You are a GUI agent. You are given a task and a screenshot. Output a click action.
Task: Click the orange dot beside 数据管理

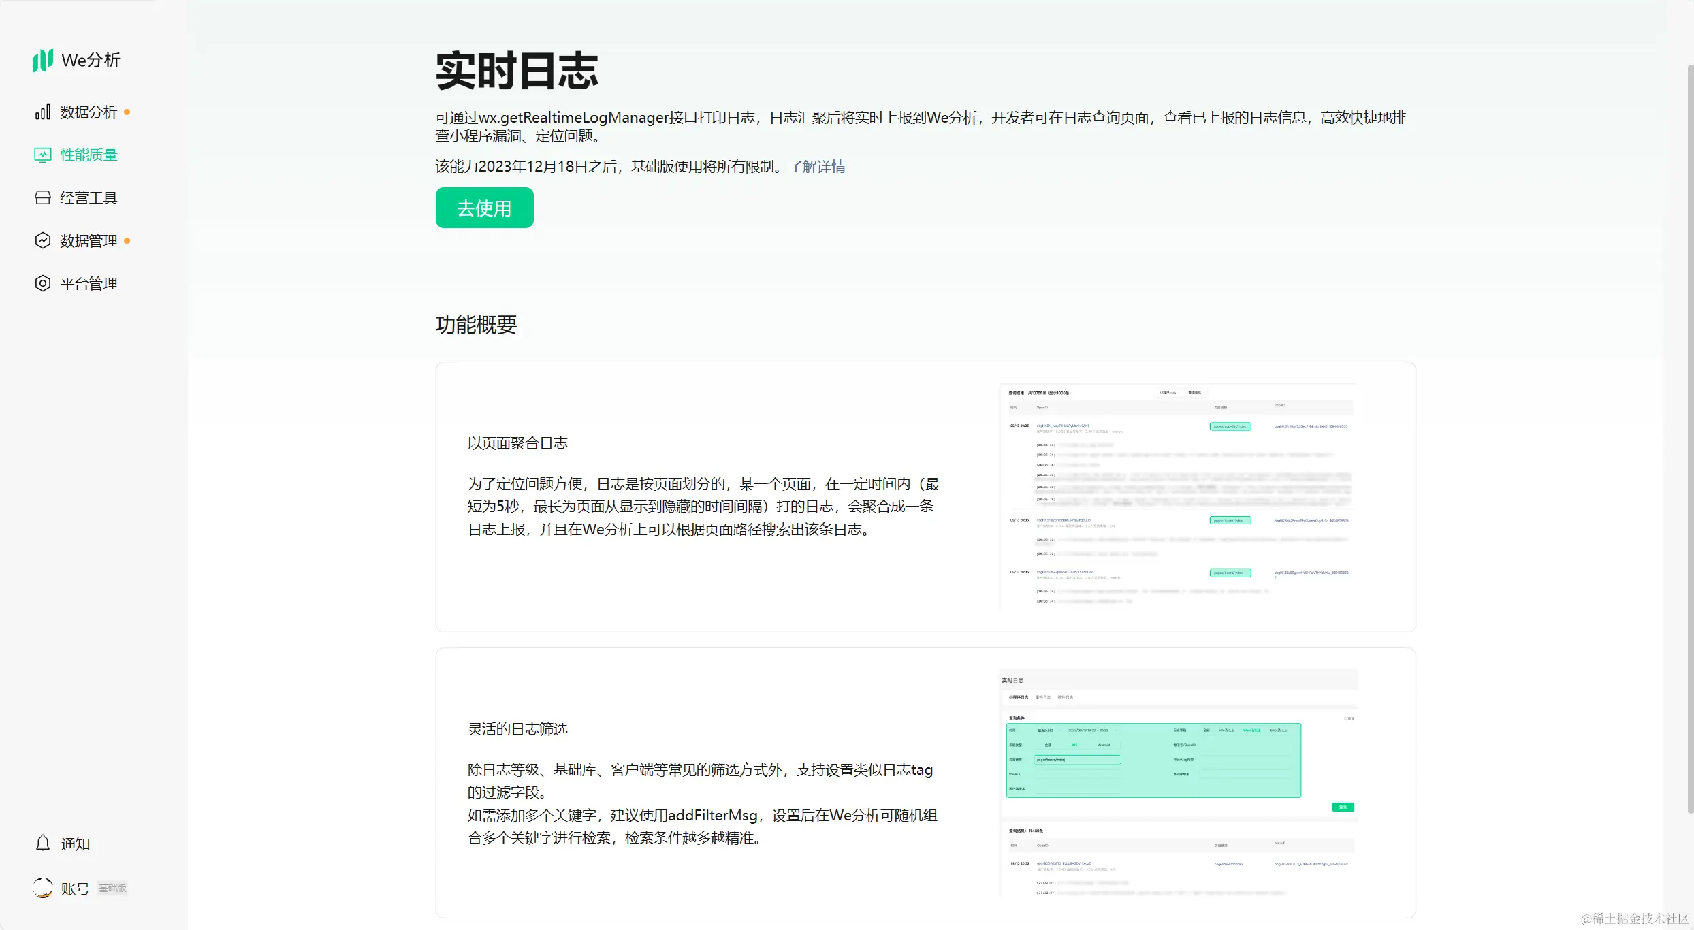(x=127, y=241)
